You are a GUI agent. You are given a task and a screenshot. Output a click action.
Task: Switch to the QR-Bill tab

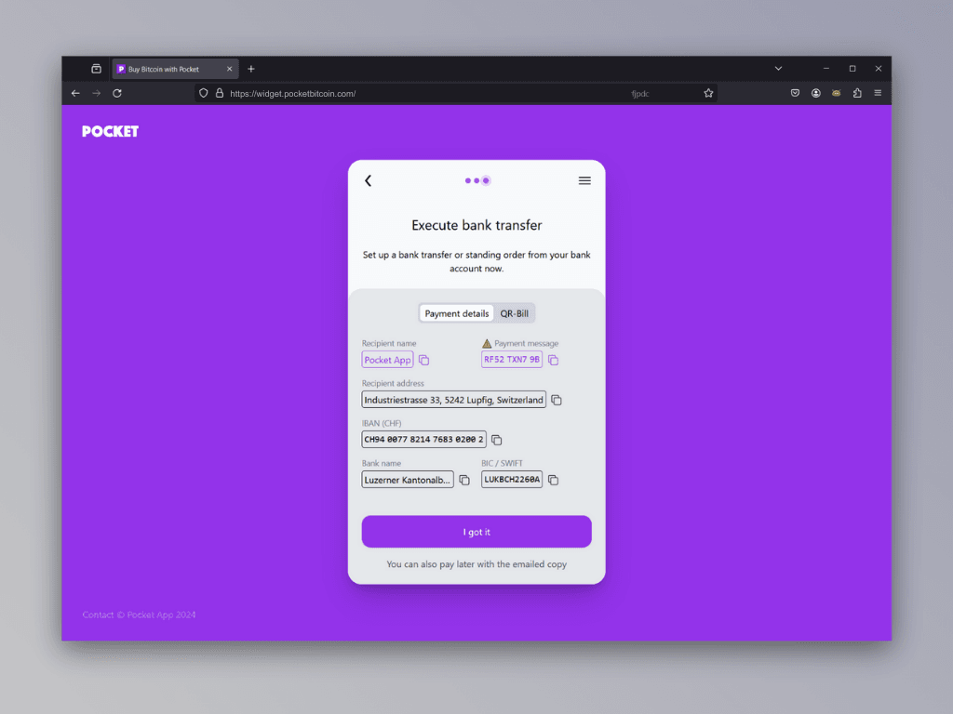[514, 314]
